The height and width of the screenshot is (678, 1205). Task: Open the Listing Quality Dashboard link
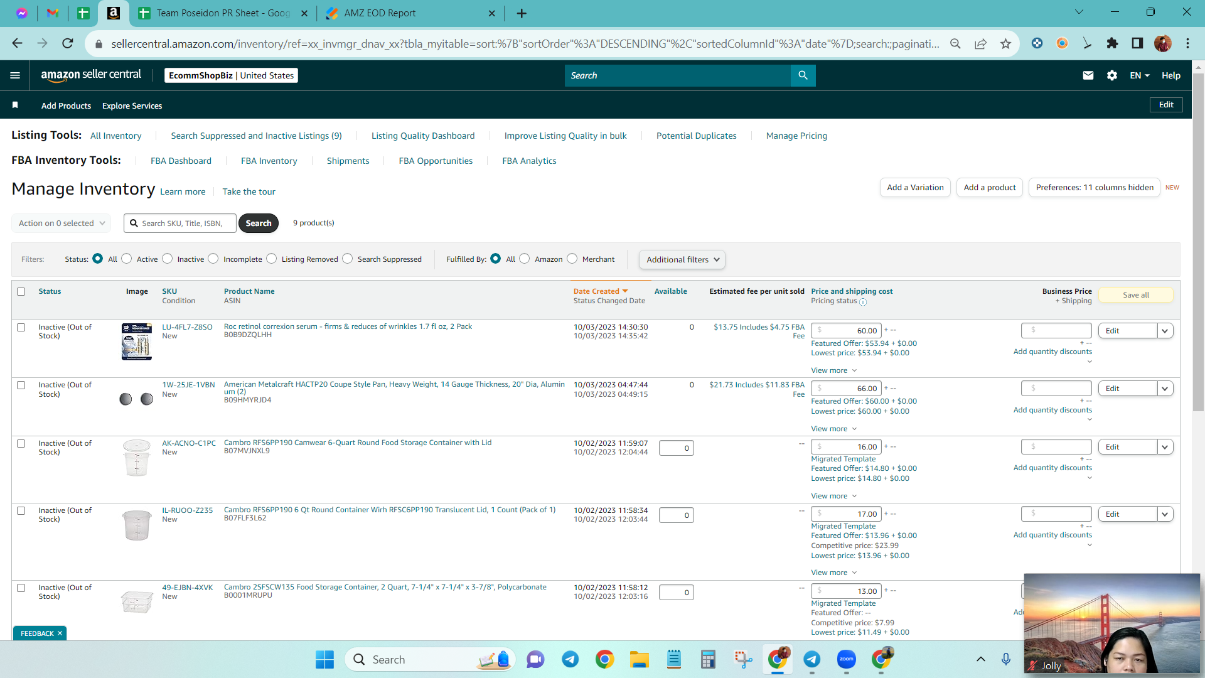tap(423, 136)
